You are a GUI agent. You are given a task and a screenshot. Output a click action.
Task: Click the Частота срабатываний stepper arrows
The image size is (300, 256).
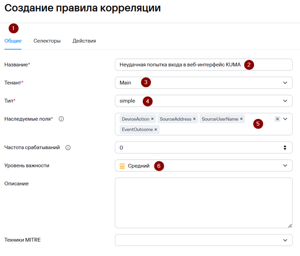tap(285, 148)
